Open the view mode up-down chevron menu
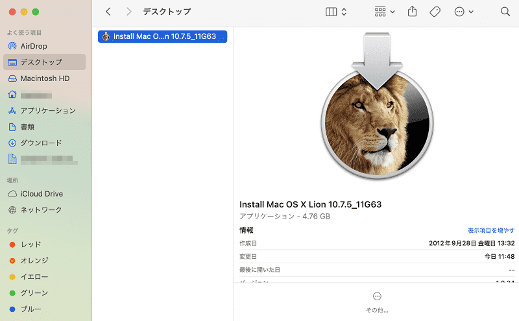 (x=344, y=12)
